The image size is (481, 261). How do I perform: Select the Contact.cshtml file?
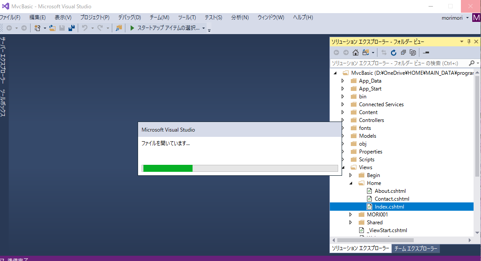pyautogui.click(x=392, y=199)
